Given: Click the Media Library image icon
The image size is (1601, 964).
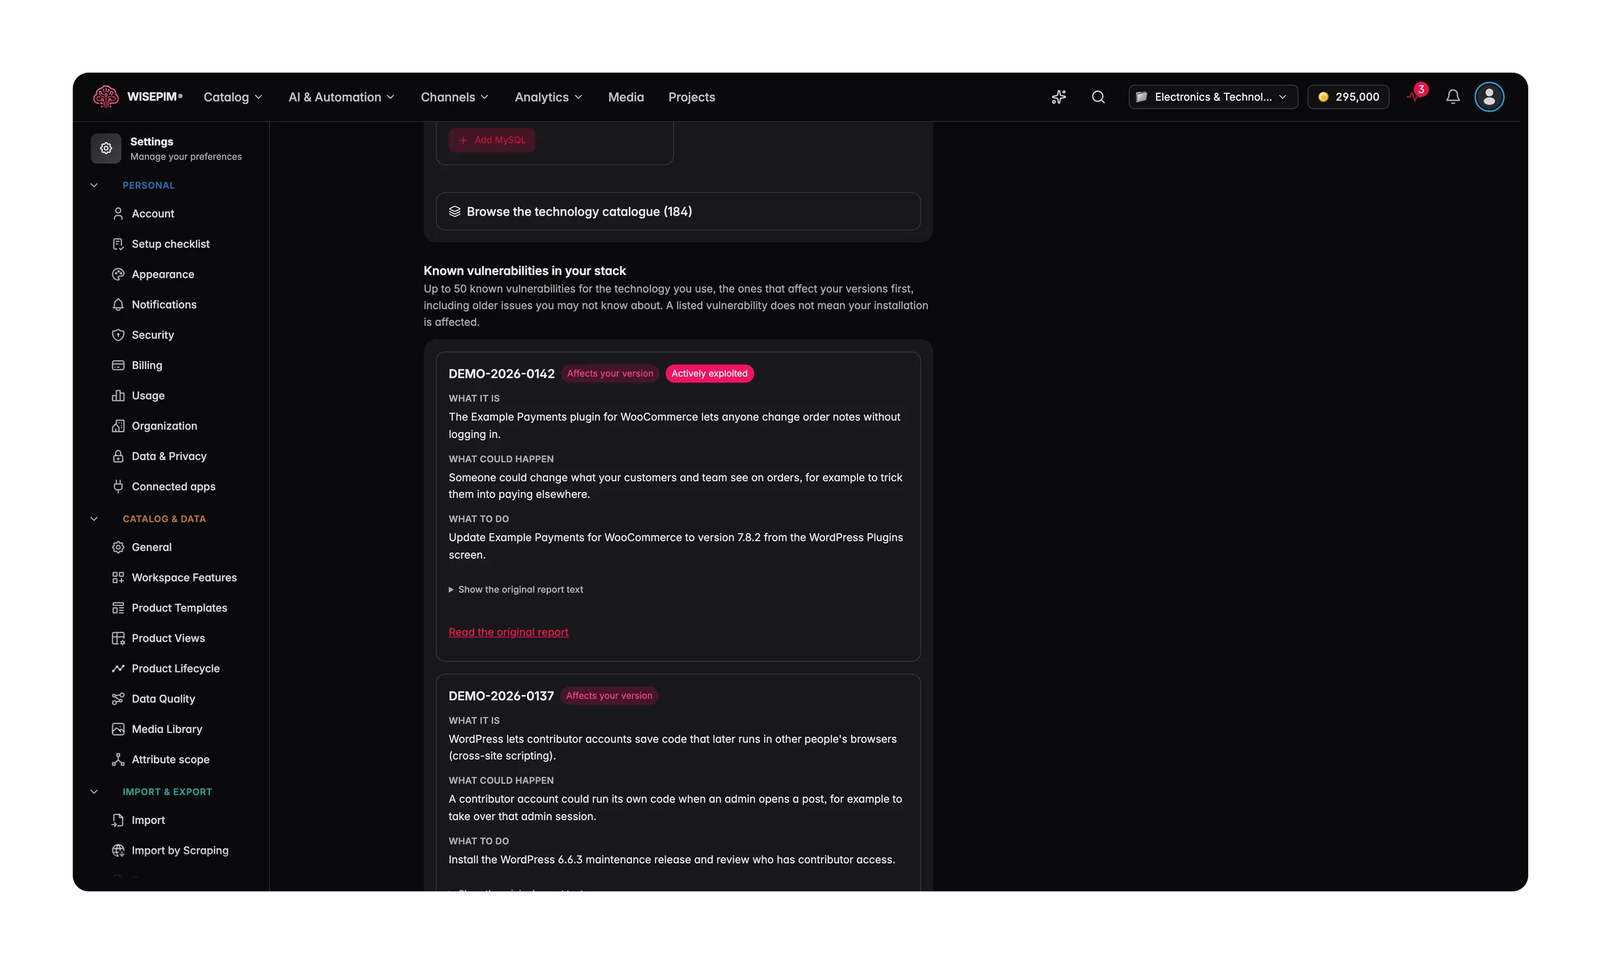Looking at the screenshot, I should coord(118,729).
